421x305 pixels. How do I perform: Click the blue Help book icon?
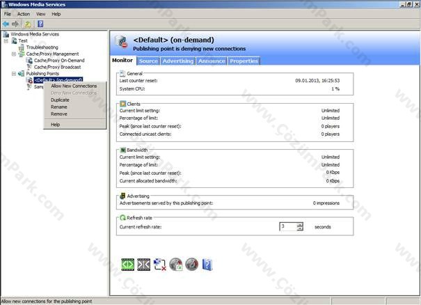(207, 265)
